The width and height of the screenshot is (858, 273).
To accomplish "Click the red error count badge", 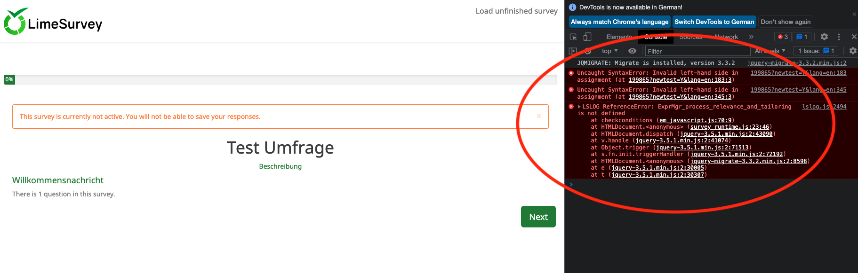I will pos(783,37).
